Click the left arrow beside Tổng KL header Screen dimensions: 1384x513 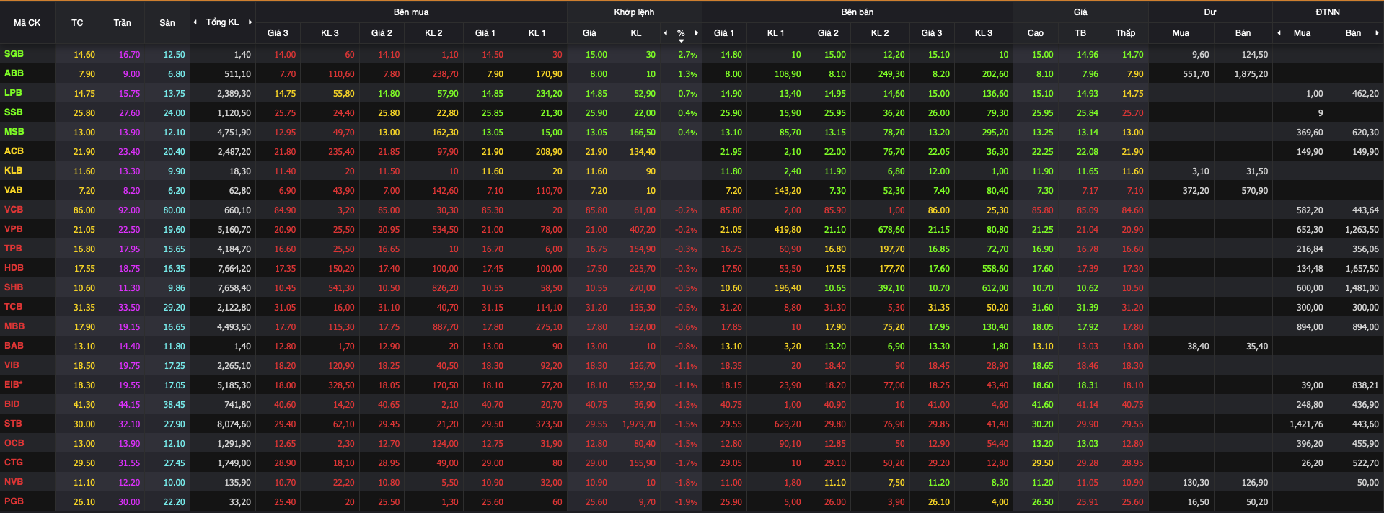coord(195,22)
